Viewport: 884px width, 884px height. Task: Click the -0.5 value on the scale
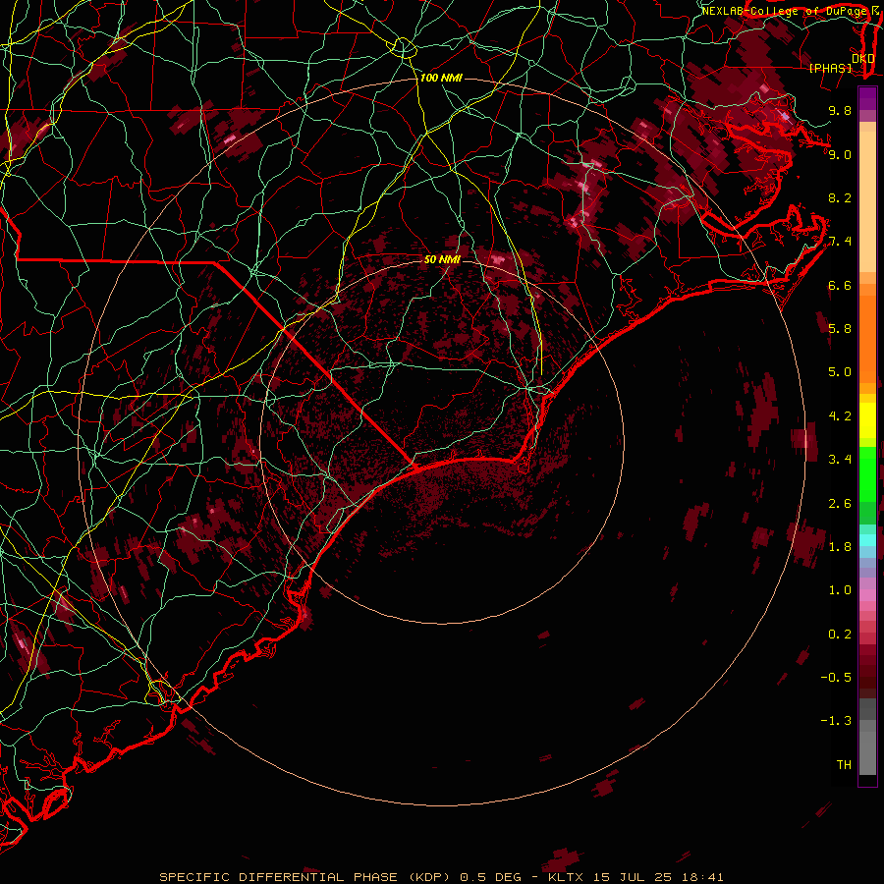[836, 677]
